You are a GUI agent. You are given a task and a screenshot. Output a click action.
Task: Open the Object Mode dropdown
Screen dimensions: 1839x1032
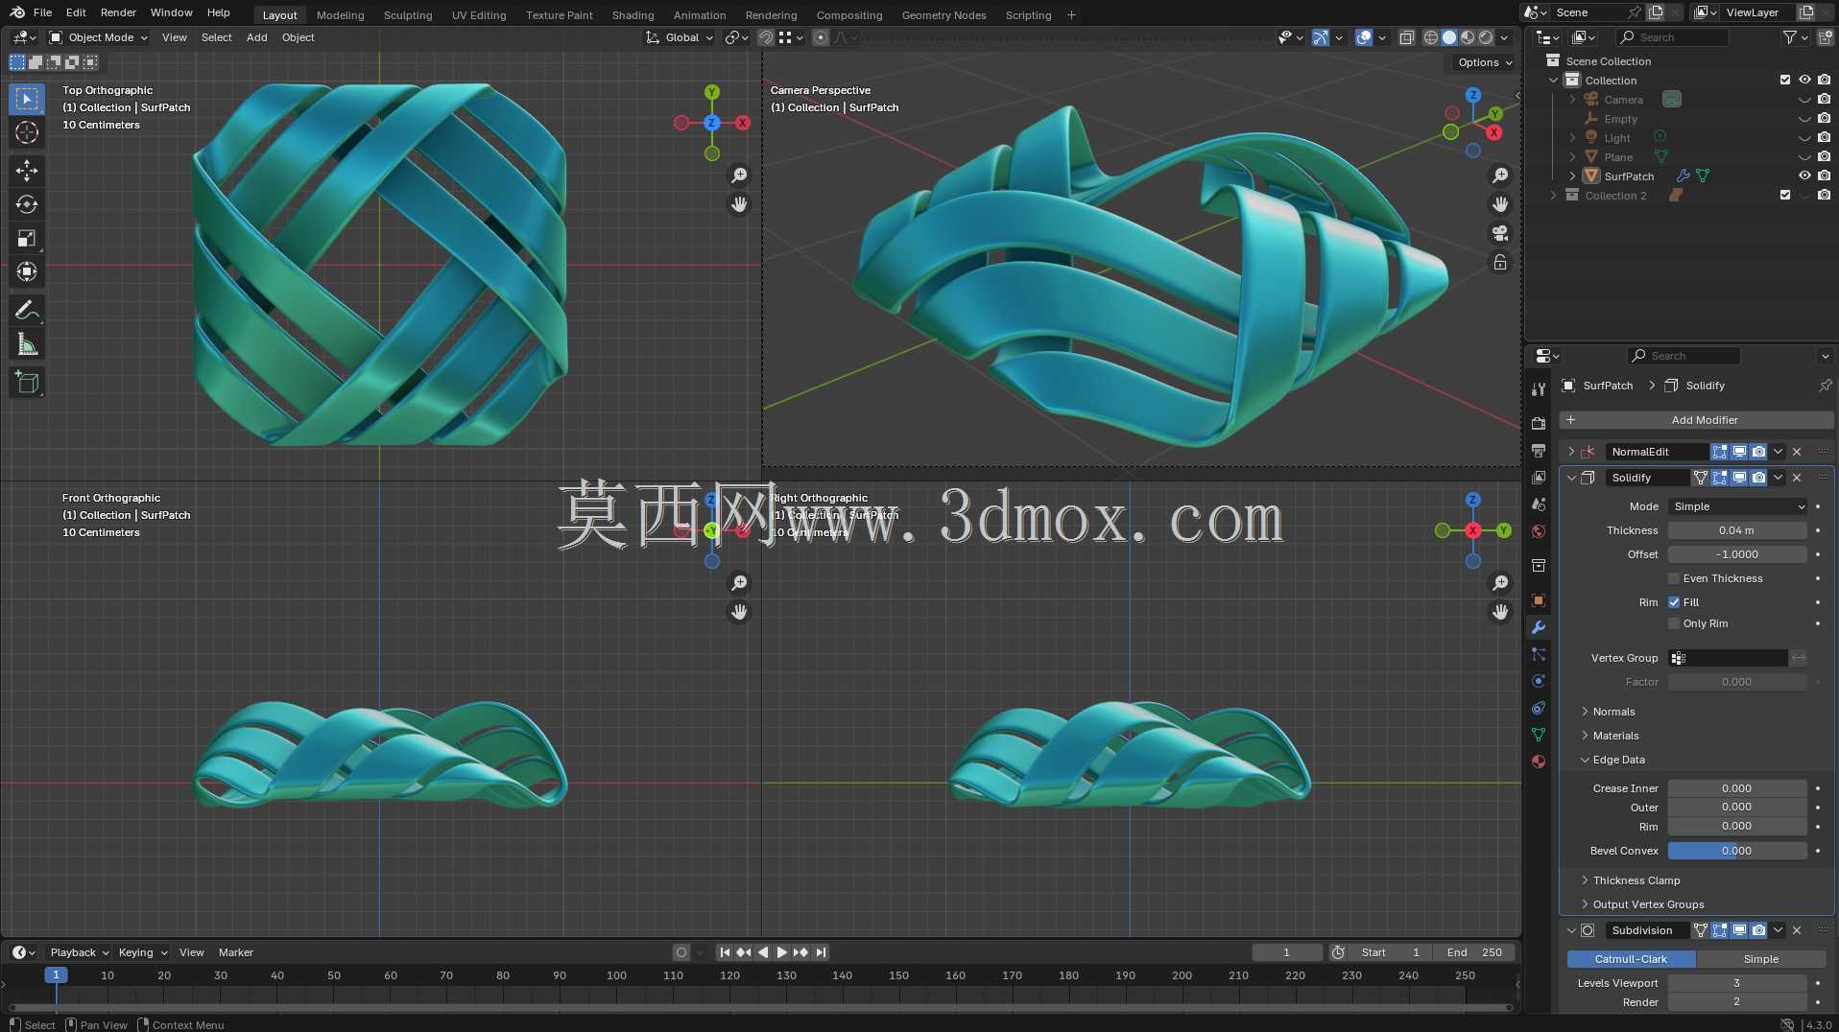(x=99, y=37)
